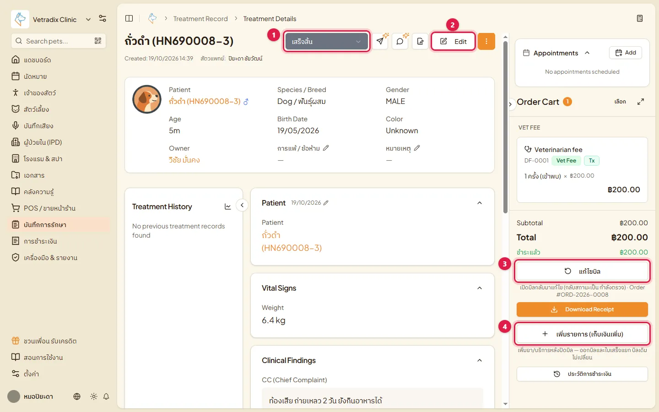Open ประวัติการชำระเงิน payment history

tap(582, 374)
